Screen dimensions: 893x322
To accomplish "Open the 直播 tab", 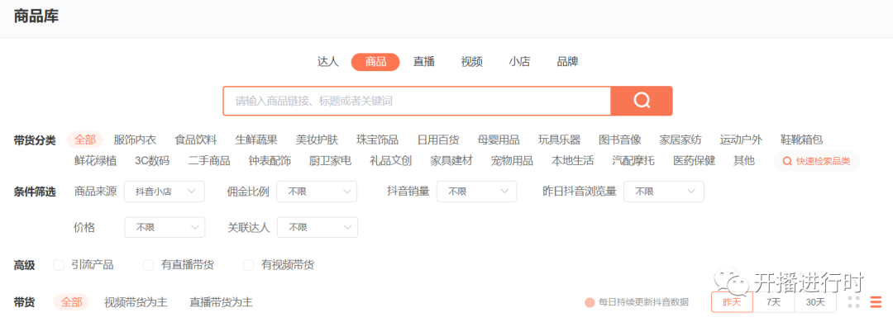I will tap(424, 62).
